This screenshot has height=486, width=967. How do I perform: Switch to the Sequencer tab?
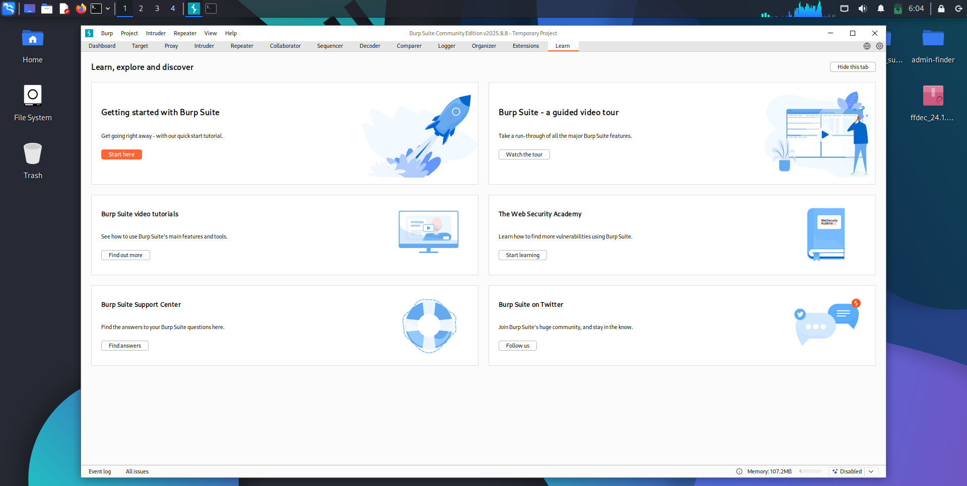click(x=330, y=46)
